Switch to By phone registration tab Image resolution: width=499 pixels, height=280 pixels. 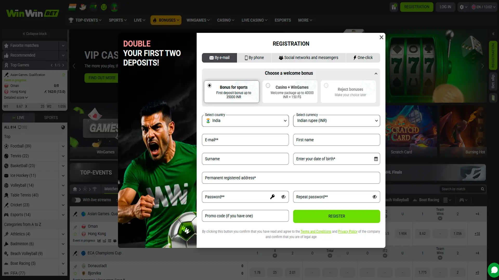pyautogui.click(x=254, y=58)
